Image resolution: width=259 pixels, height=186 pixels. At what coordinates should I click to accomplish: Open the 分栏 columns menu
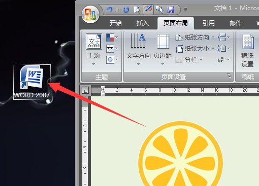pyautogui.click(x=189, y=59)
